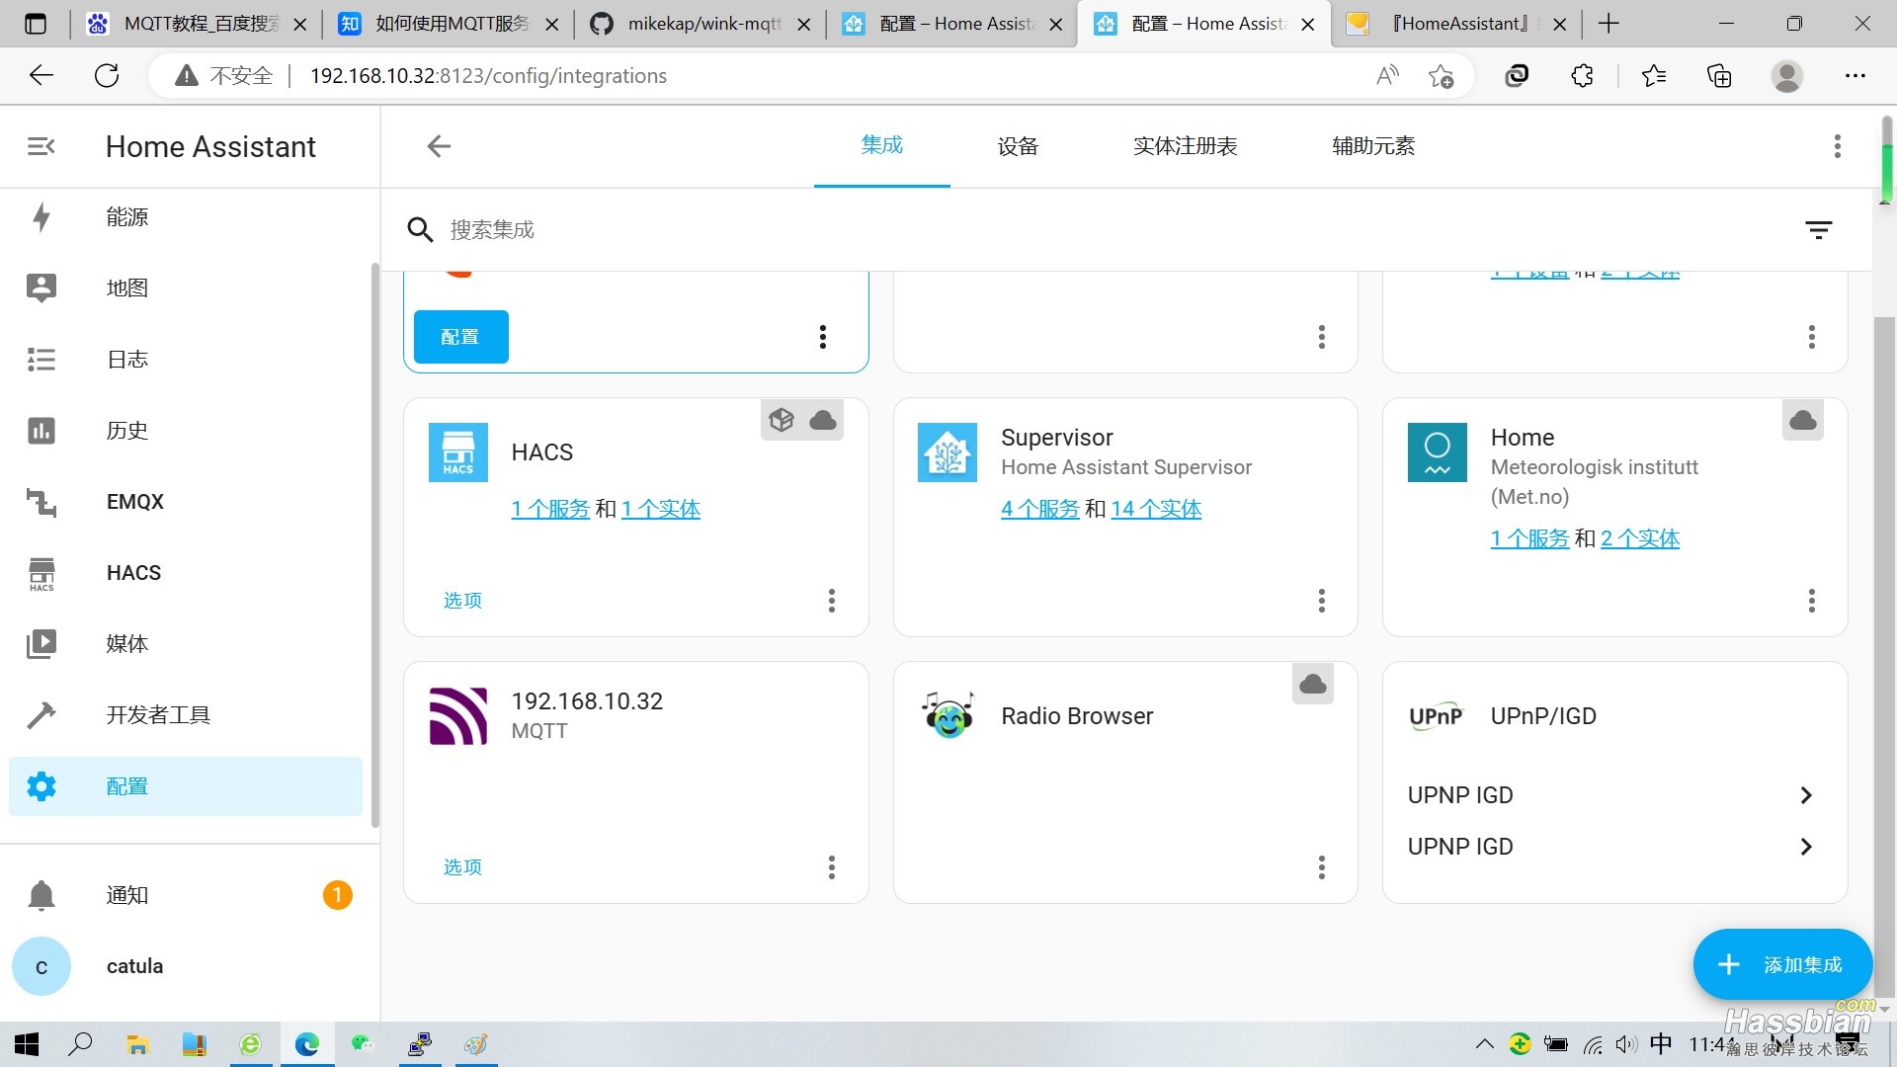The height and width of the screenshot is (1067, 1897).
Task: Refresh the browser page
Action: 107,75
